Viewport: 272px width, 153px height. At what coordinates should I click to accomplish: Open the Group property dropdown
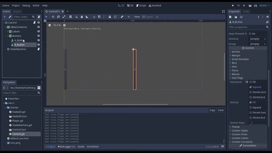coord(258,44)
